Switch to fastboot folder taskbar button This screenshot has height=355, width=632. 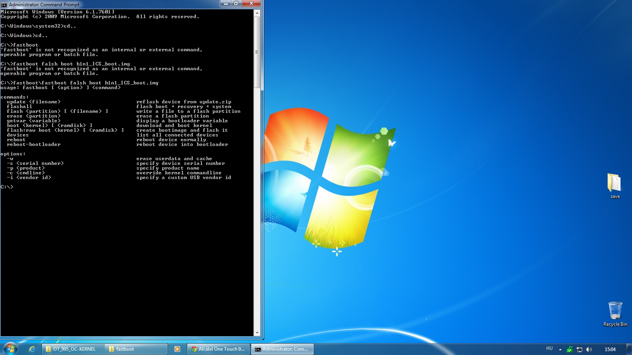point(136,349)
